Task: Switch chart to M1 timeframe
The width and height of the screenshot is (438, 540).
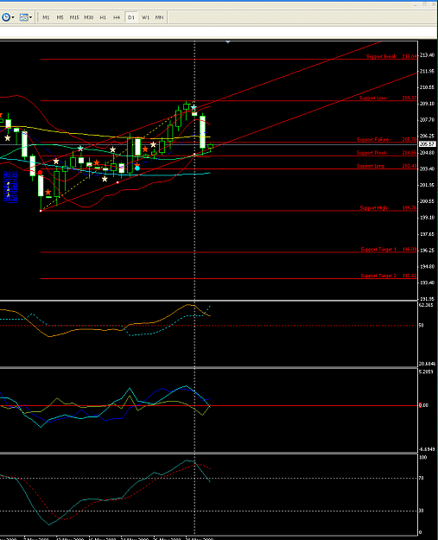Action: tap(46, 17)
